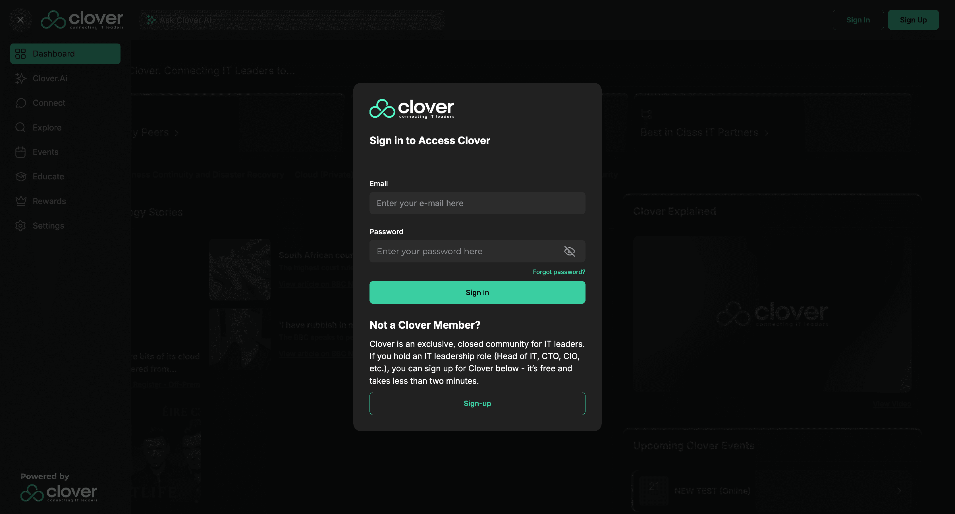
Task: Click the email input field
Action: (477, 203)
